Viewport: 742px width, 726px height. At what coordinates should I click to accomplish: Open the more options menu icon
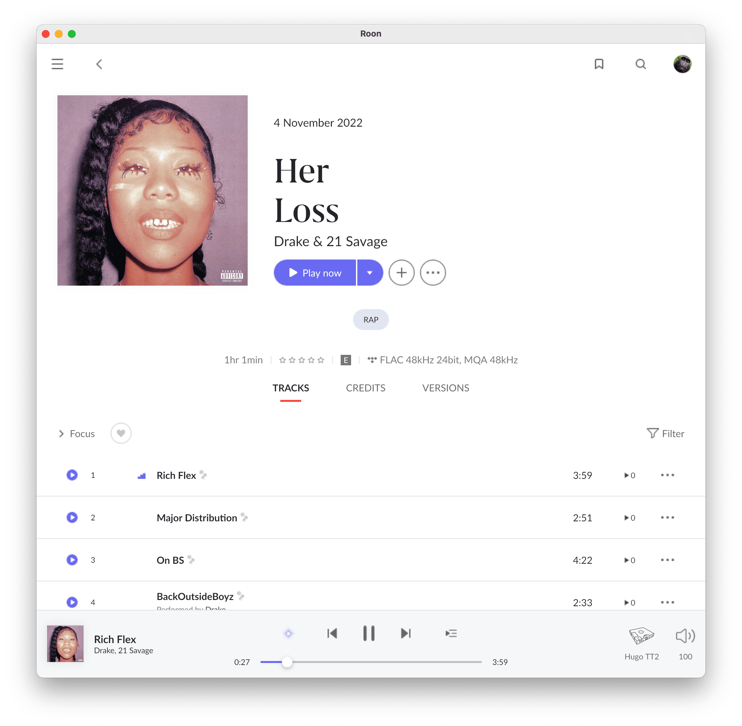pyautogui.click(x=432, y=273)
